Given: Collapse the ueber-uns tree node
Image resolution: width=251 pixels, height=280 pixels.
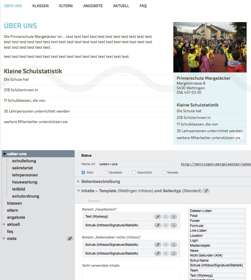Looking at the screenshot, I should tap(4, 154).
